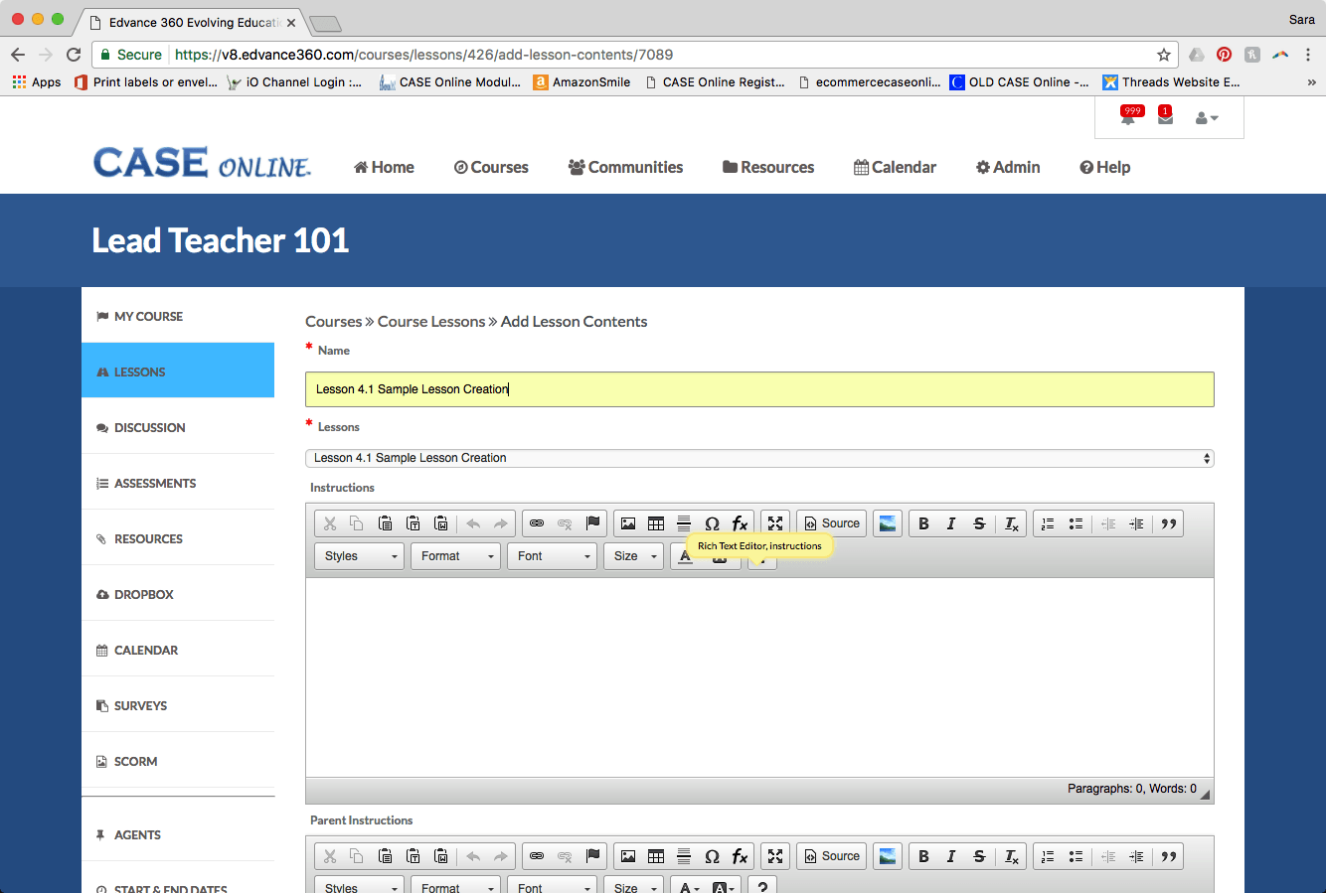Screen dimensions: 1326x893
Task: Open notifications bell showing 999 badge
Action: tap(1128, 117)
